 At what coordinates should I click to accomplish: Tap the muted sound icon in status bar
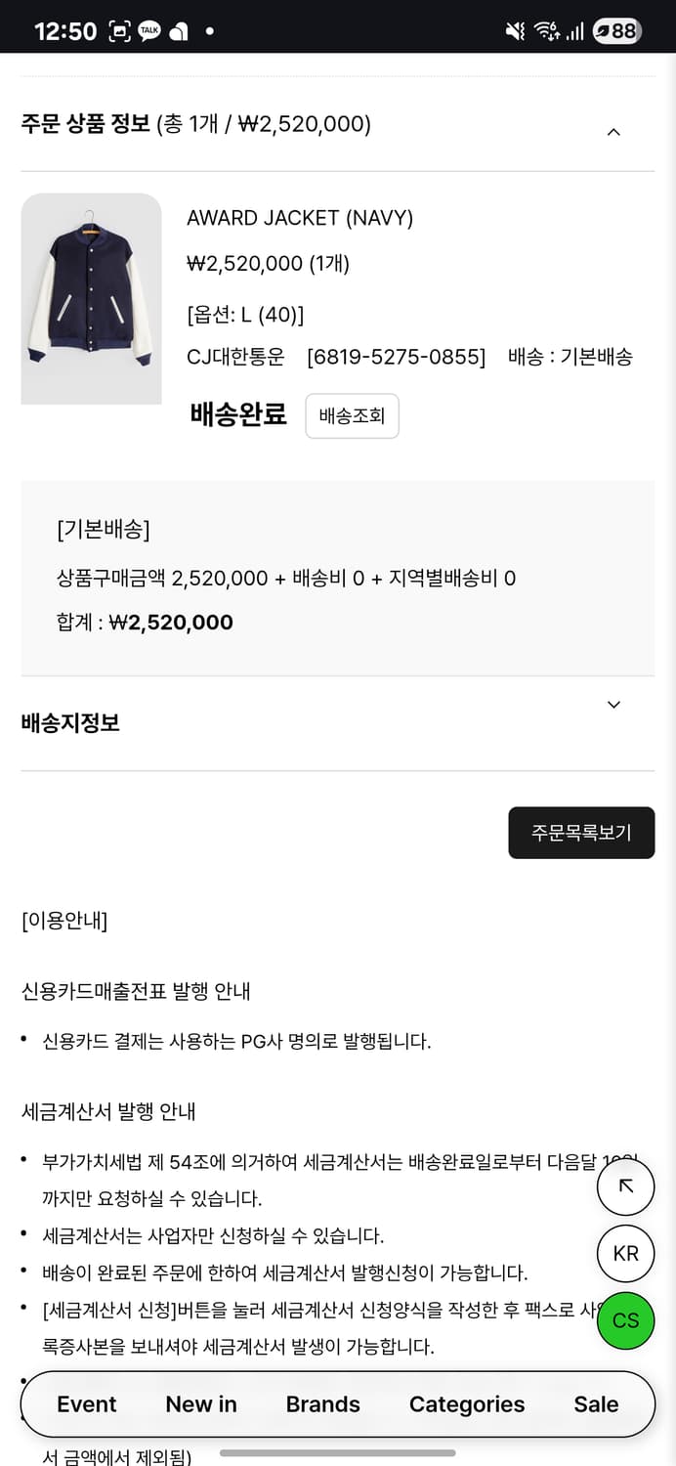pyautogui.click(x=518, y=29)
